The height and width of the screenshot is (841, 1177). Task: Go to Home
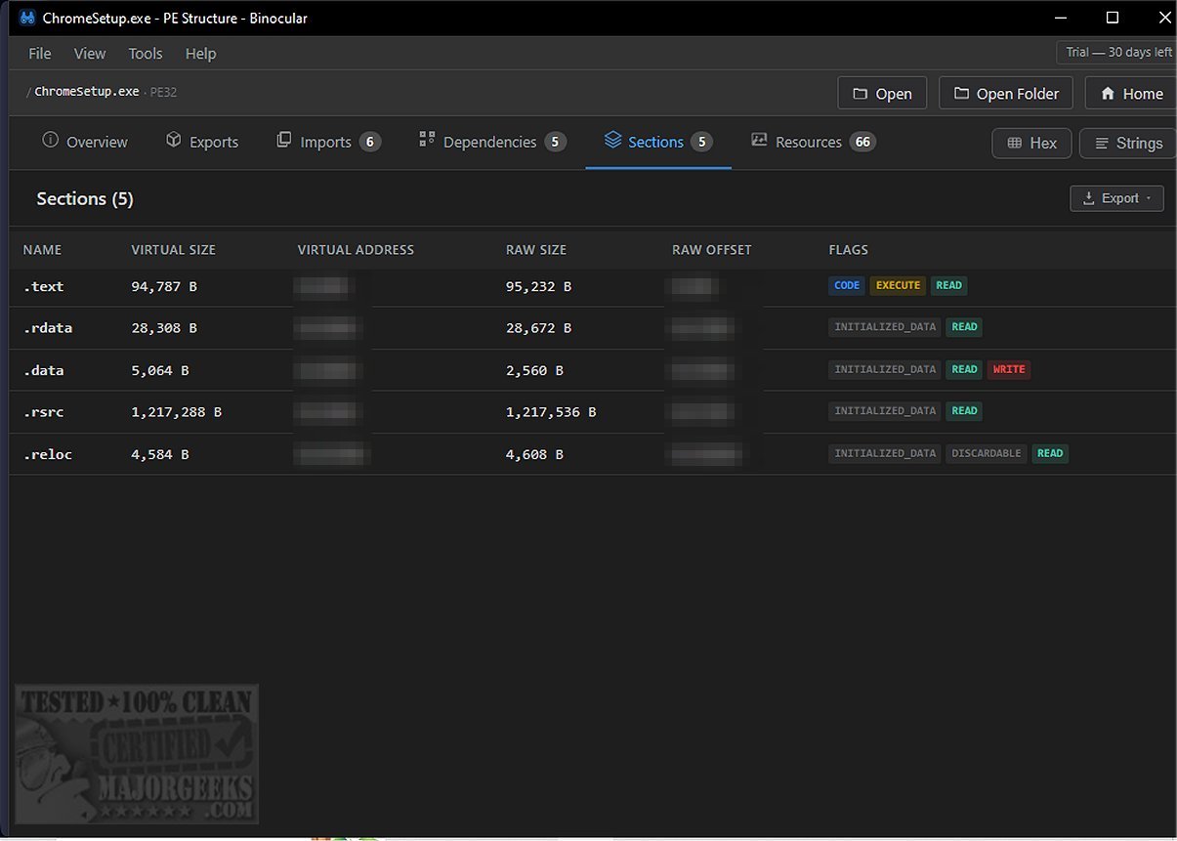1130,94
